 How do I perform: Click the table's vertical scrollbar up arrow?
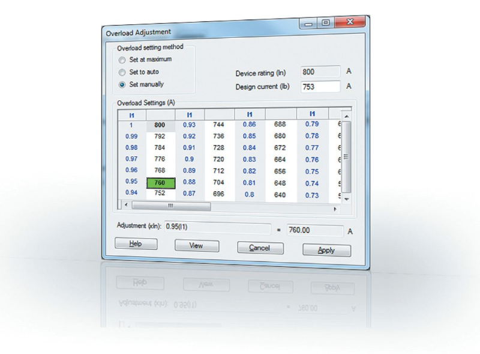[x=346, y=115]
